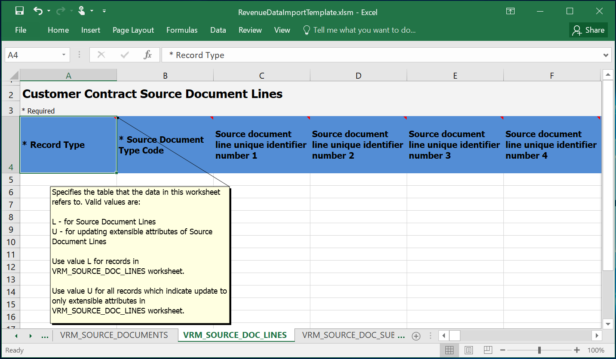
Task: Open Customize Quick Access Toolbar dropdown
Action: [x=104, y=11]
